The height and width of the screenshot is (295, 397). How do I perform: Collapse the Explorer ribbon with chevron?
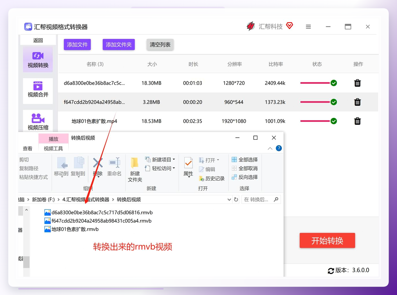point(270,148)
